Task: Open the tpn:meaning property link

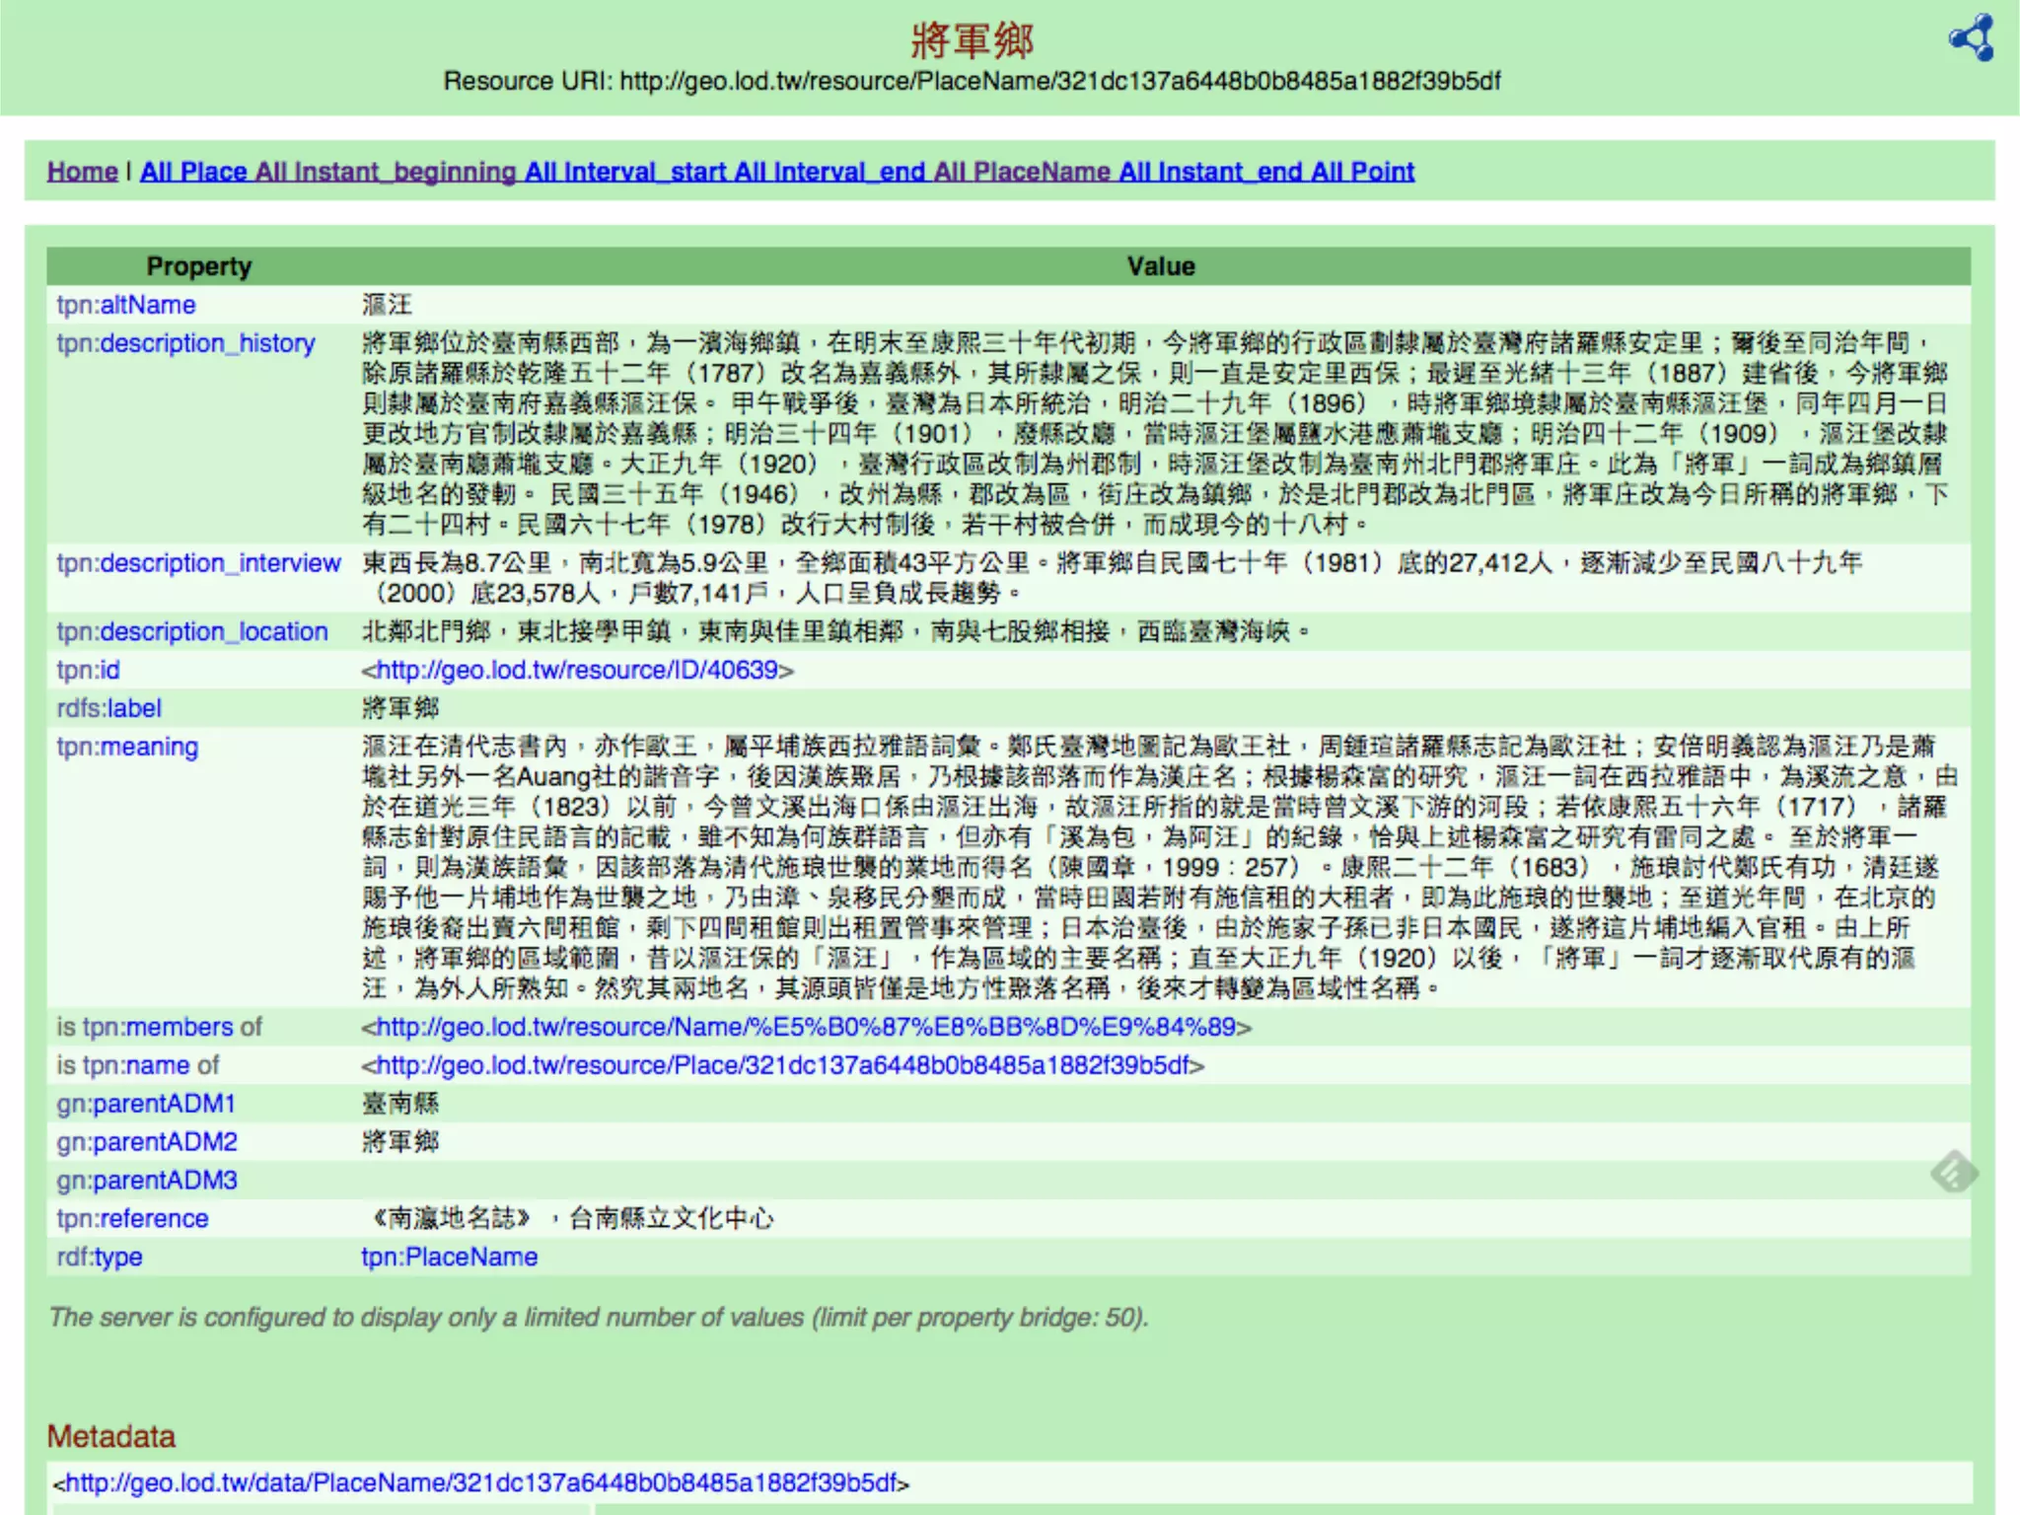Action: click(127, 747)
